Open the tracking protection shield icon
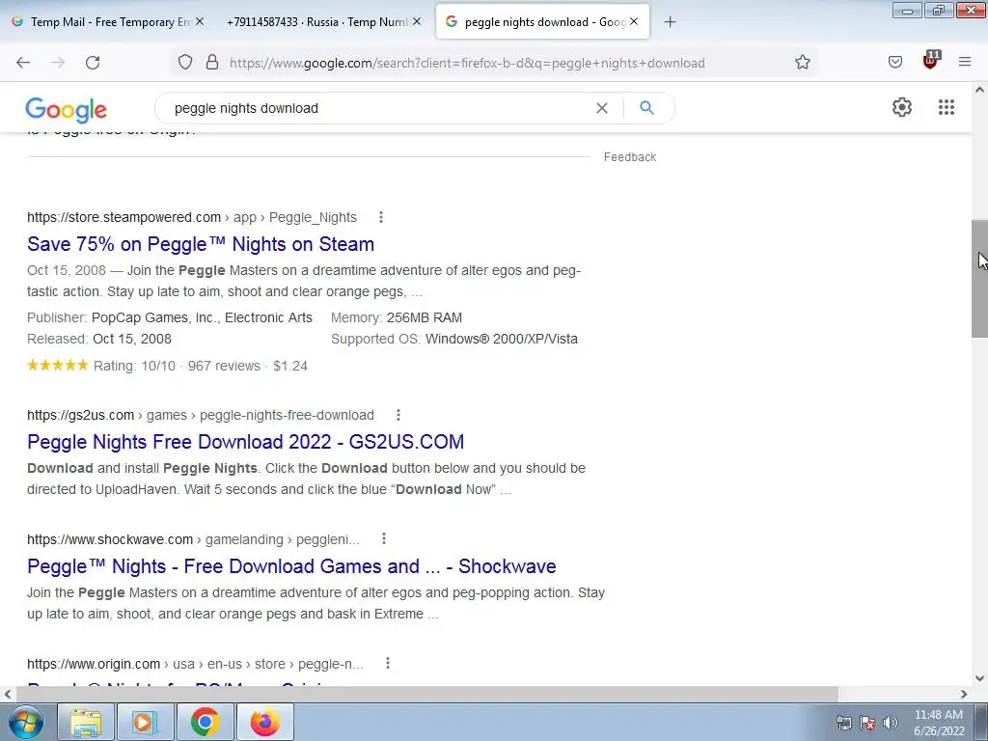 point(184,63)
